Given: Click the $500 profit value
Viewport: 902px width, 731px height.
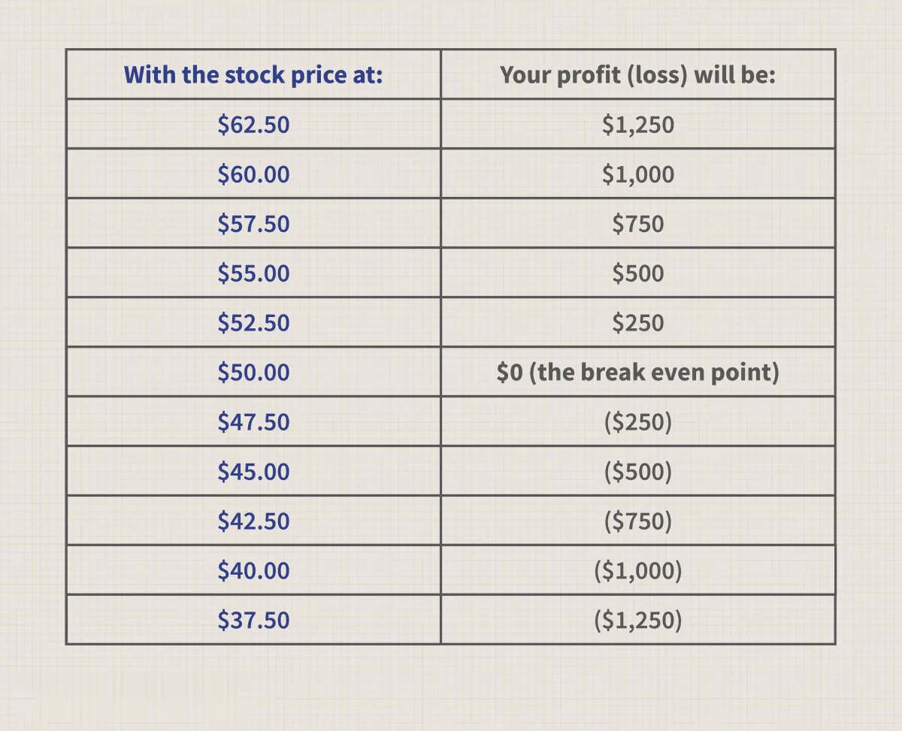Looking at the screenshot, I should 638,273.
